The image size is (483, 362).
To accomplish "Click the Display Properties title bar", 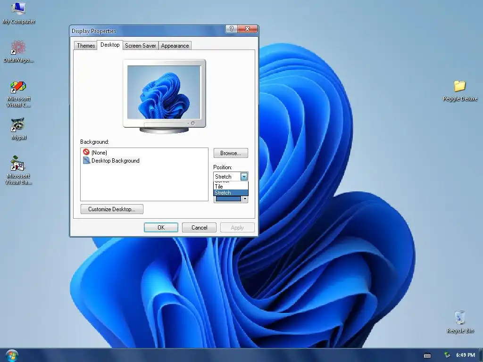I will coord(148,31).
